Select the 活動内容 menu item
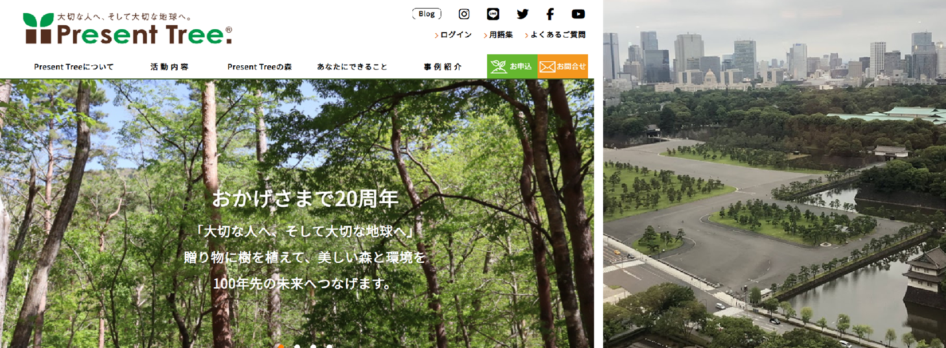The width and height of the screenshot is (946, 348). pyautogui.click(x=169, y=67)
